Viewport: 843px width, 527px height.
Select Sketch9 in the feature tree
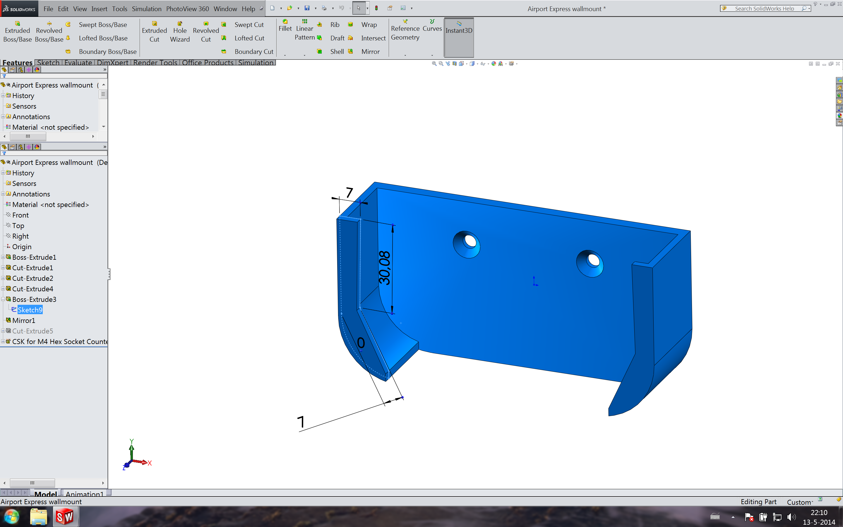click(30, 310)
